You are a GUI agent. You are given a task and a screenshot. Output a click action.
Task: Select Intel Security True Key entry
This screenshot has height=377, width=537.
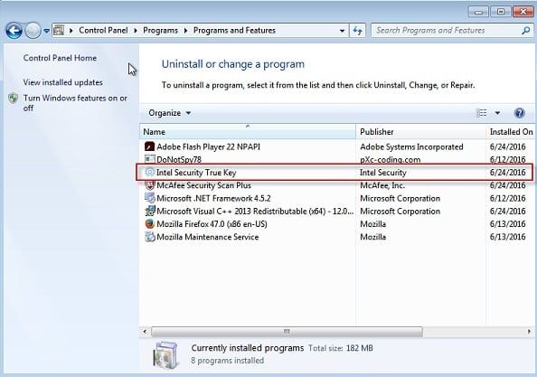point(337,173)
